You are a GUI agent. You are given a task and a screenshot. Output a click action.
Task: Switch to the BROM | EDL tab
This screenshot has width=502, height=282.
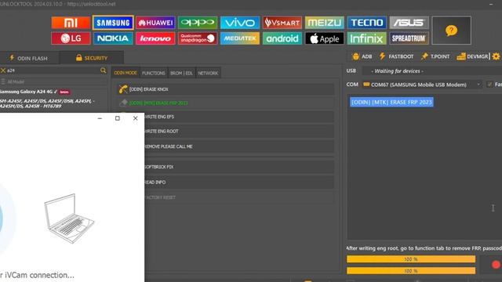coord(181,73)
